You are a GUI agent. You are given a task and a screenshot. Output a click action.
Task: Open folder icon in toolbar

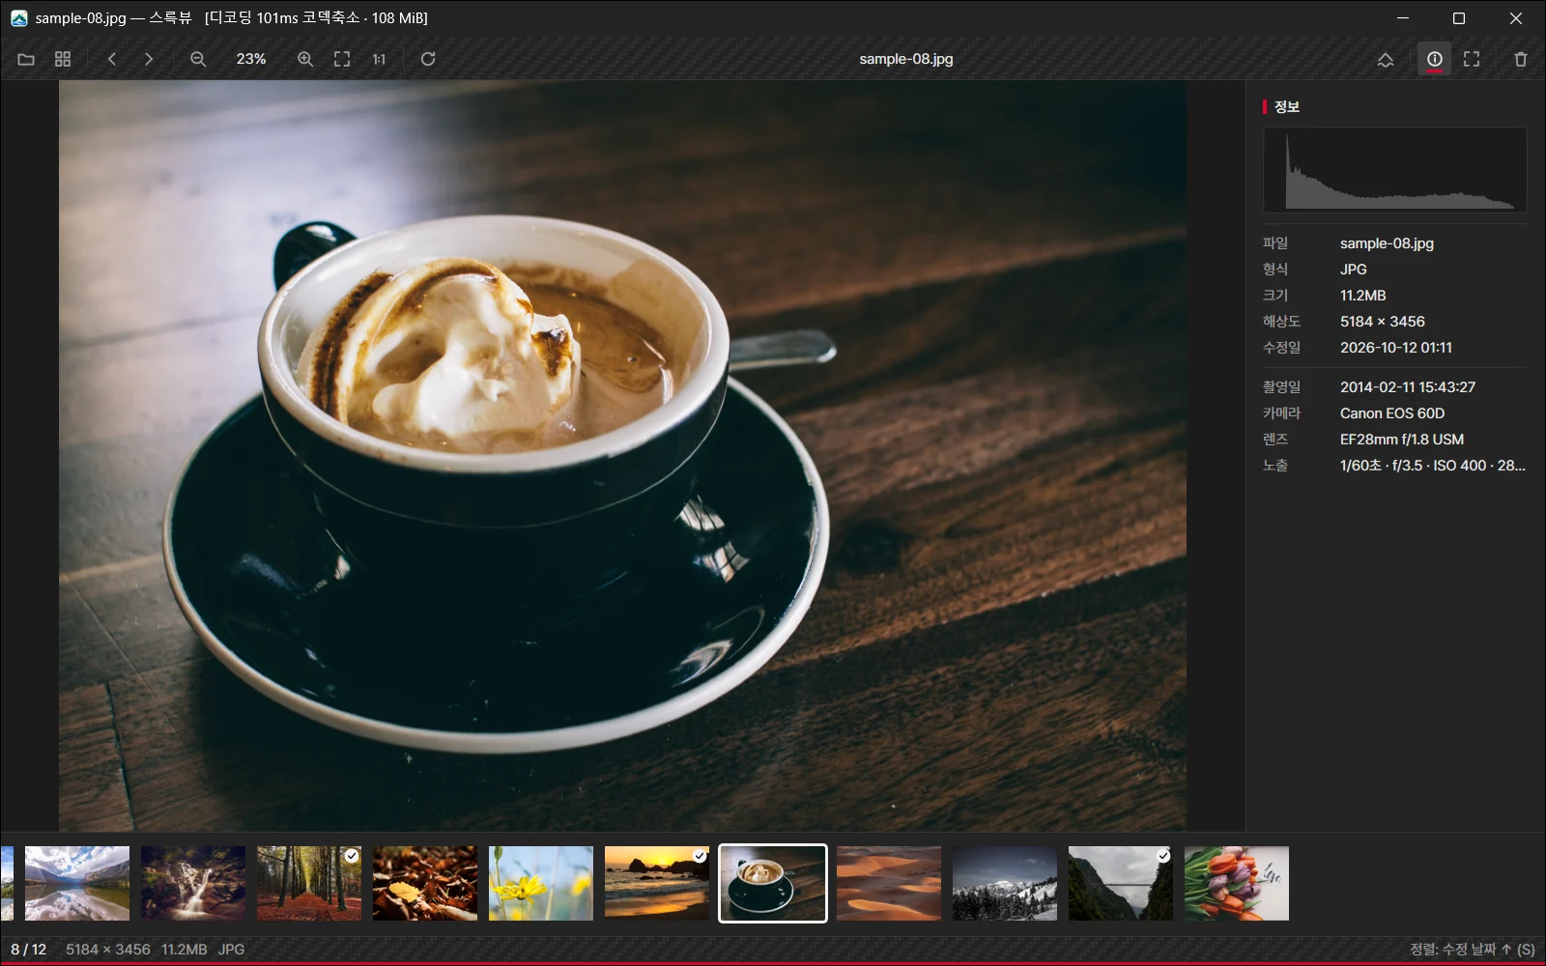[26, 59]
